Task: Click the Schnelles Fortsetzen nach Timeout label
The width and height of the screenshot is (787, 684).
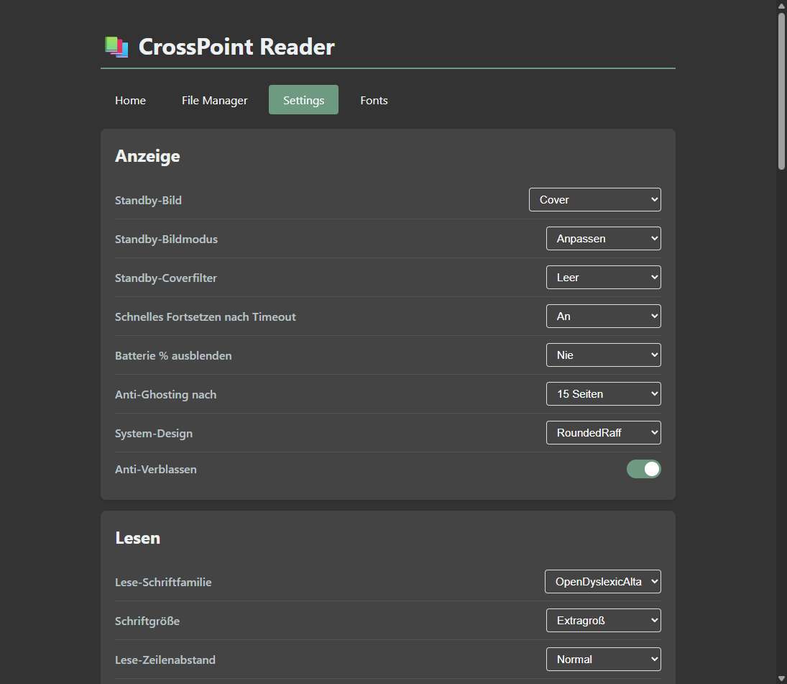Action: coord(206,317)
